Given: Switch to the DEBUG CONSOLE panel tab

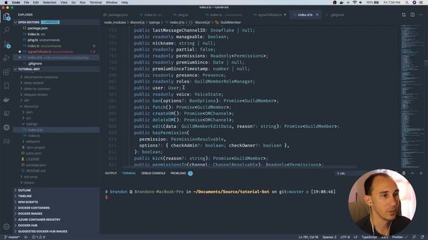Looking at the screenshot, I should pyautogui.click(x=153, y=173).
